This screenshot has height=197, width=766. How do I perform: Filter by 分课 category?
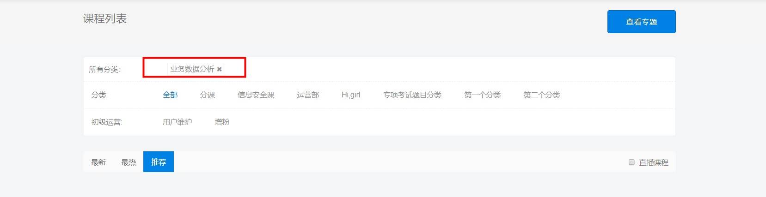click(x=208, y=95)
